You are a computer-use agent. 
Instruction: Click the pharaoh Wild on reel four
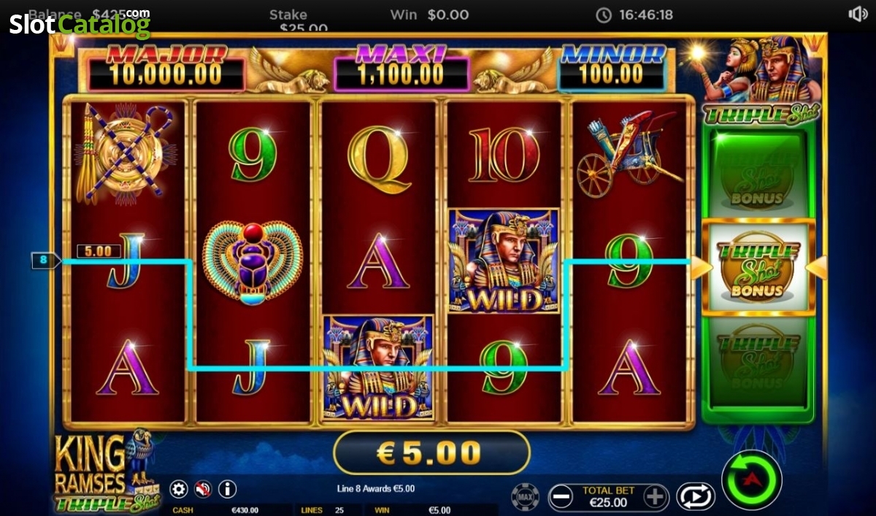[504, 261]
